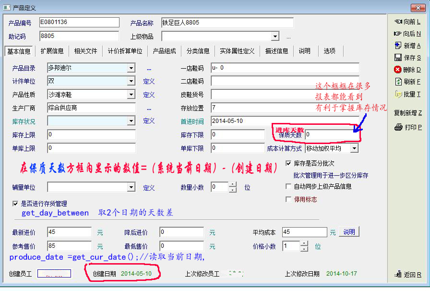Click the 向后 (next record) icon button
Screen dimensions: 430x291
point(398,34)
